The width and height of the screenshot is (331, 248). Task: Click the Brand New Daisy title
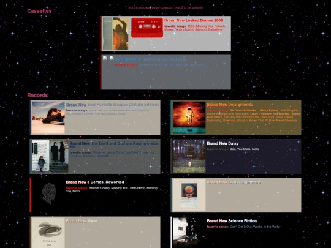point(223,143)
